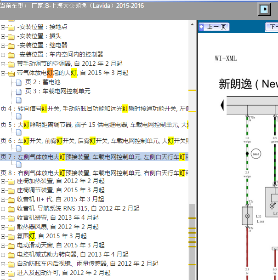
Task: Expand the 安装位置：接地点 folder
Action: [3, 27]
